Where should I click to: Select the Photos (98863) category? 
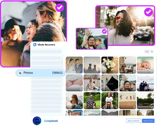click(40, 73)
